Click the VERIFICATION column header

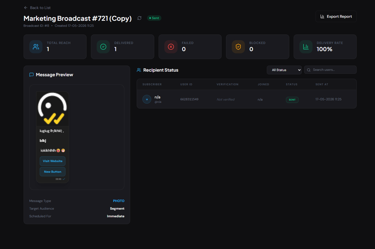click(x=227, y=84)
